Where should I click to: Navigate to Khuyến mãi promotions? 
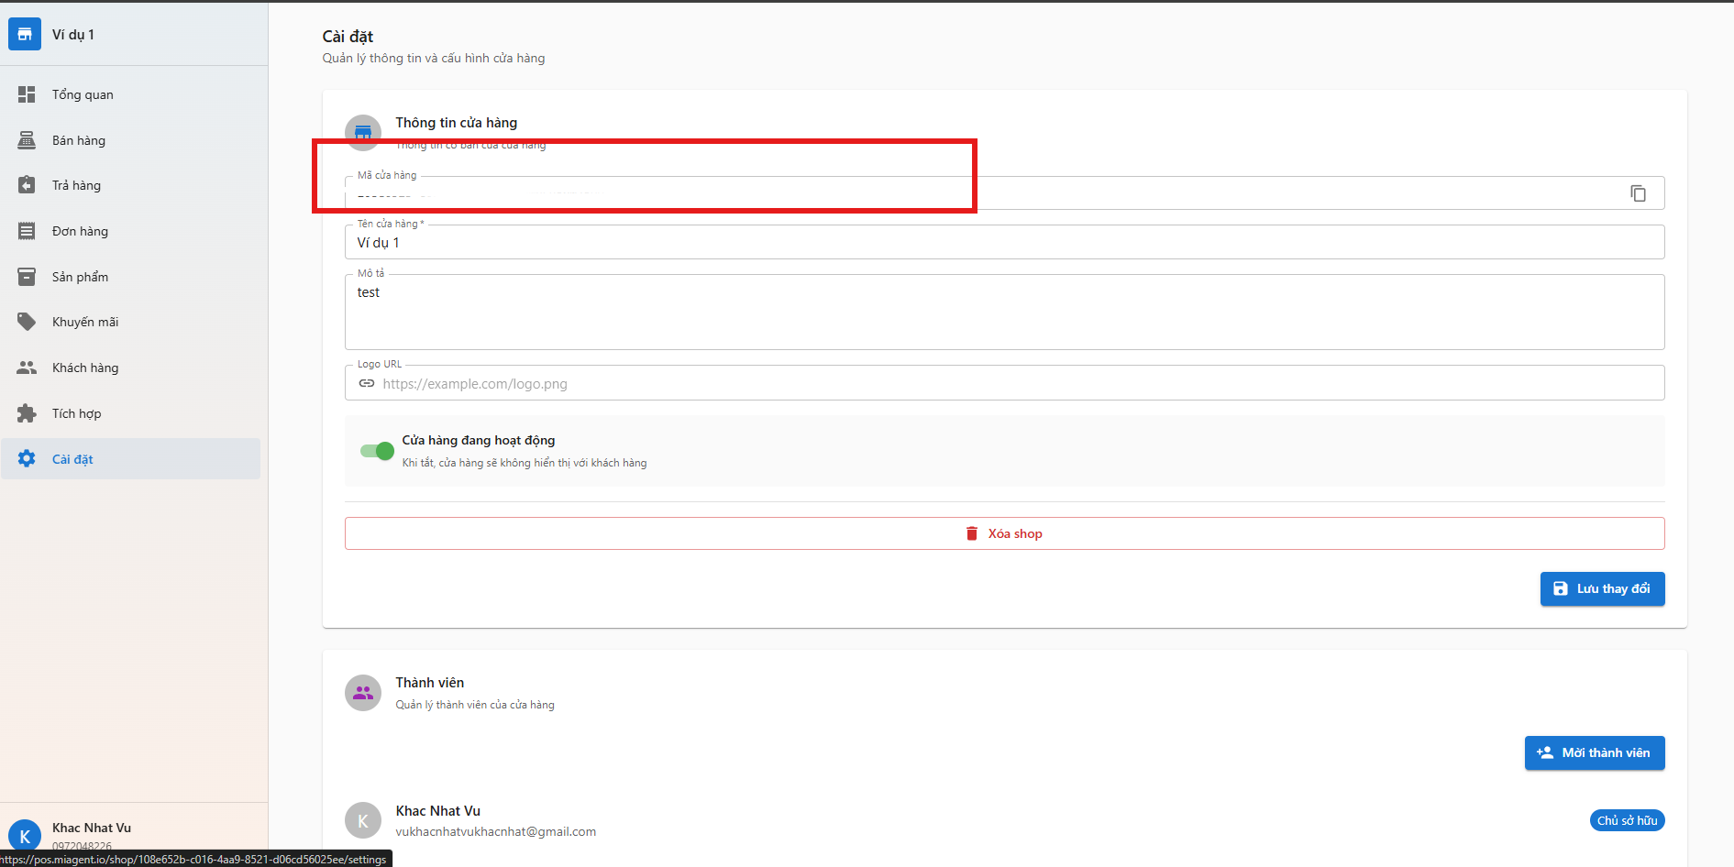click(85, 322)
